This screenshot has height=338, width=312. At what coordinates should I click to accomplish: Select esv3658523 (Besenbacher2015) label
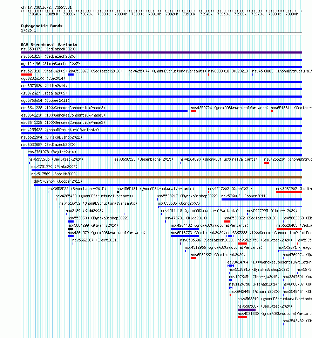[x=144, y=159]
